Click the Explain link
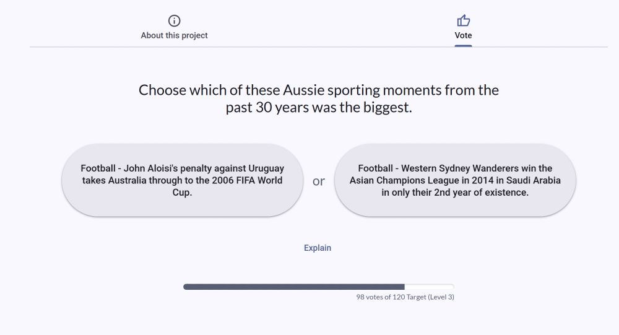 (318, 248)
